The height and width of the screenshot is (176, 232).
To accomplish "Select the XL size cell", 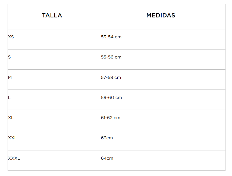I will click(11, 118).
